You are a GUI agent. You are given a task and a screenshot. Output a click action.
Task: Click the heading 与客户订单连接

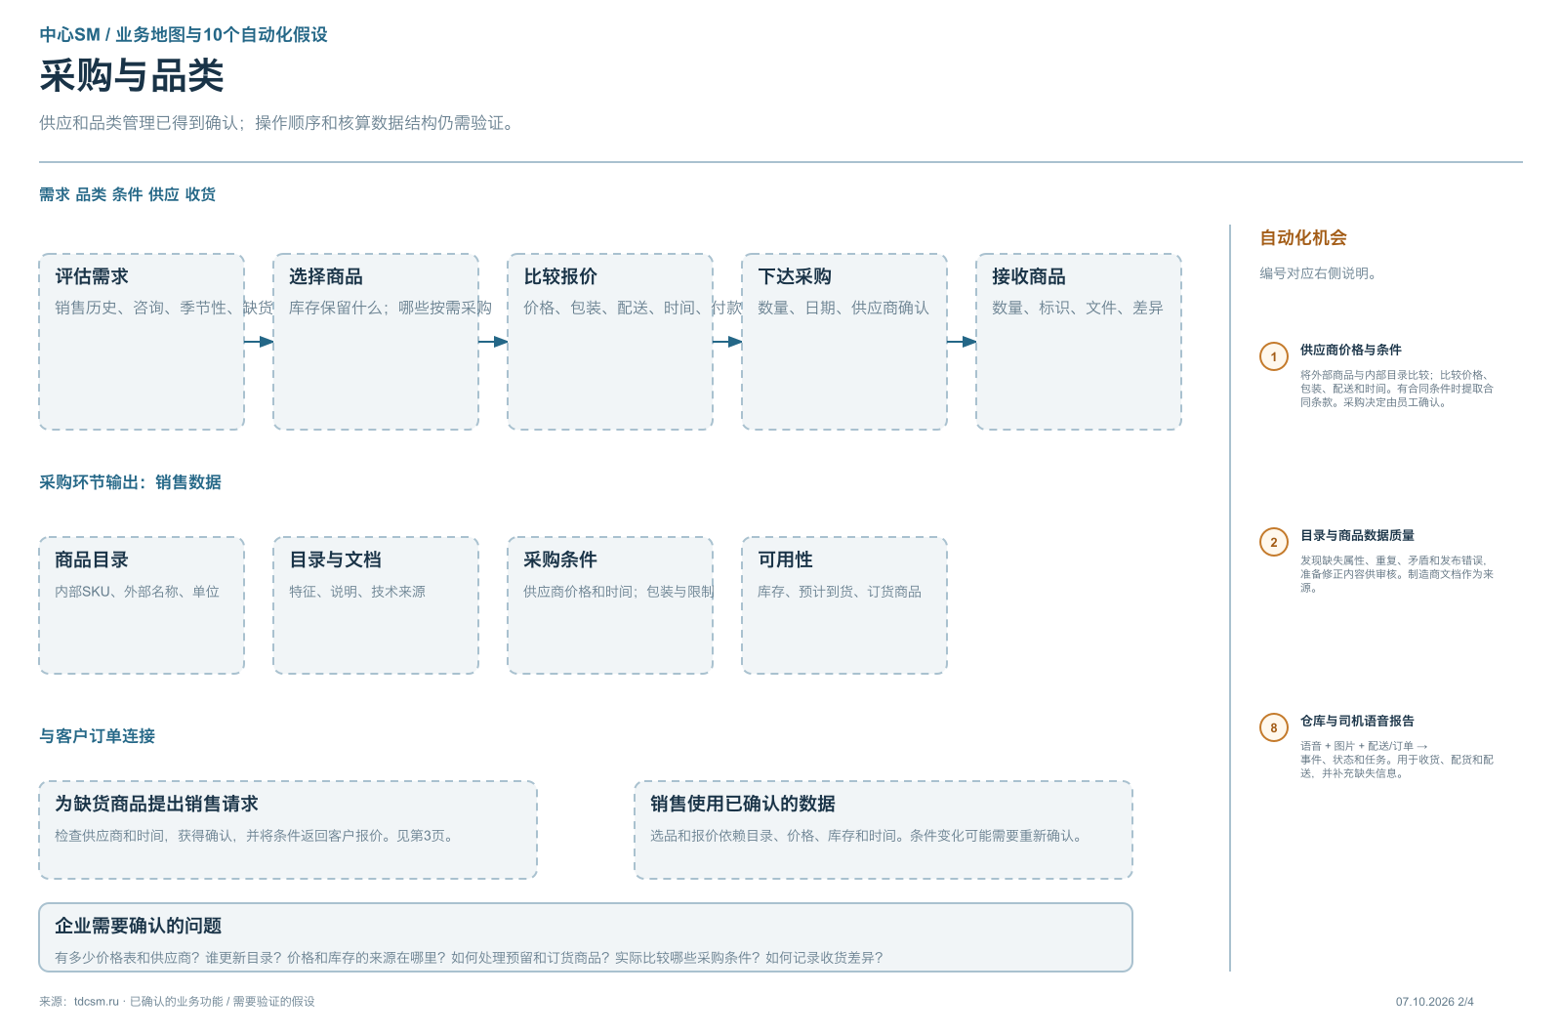click(97, 736)
